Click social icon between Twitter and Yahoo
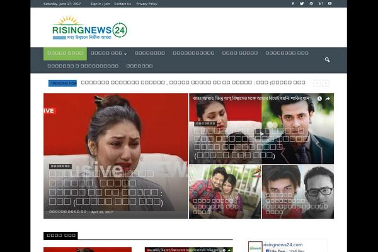The width and height of the screenshot is (378, 252). [311, 4]
